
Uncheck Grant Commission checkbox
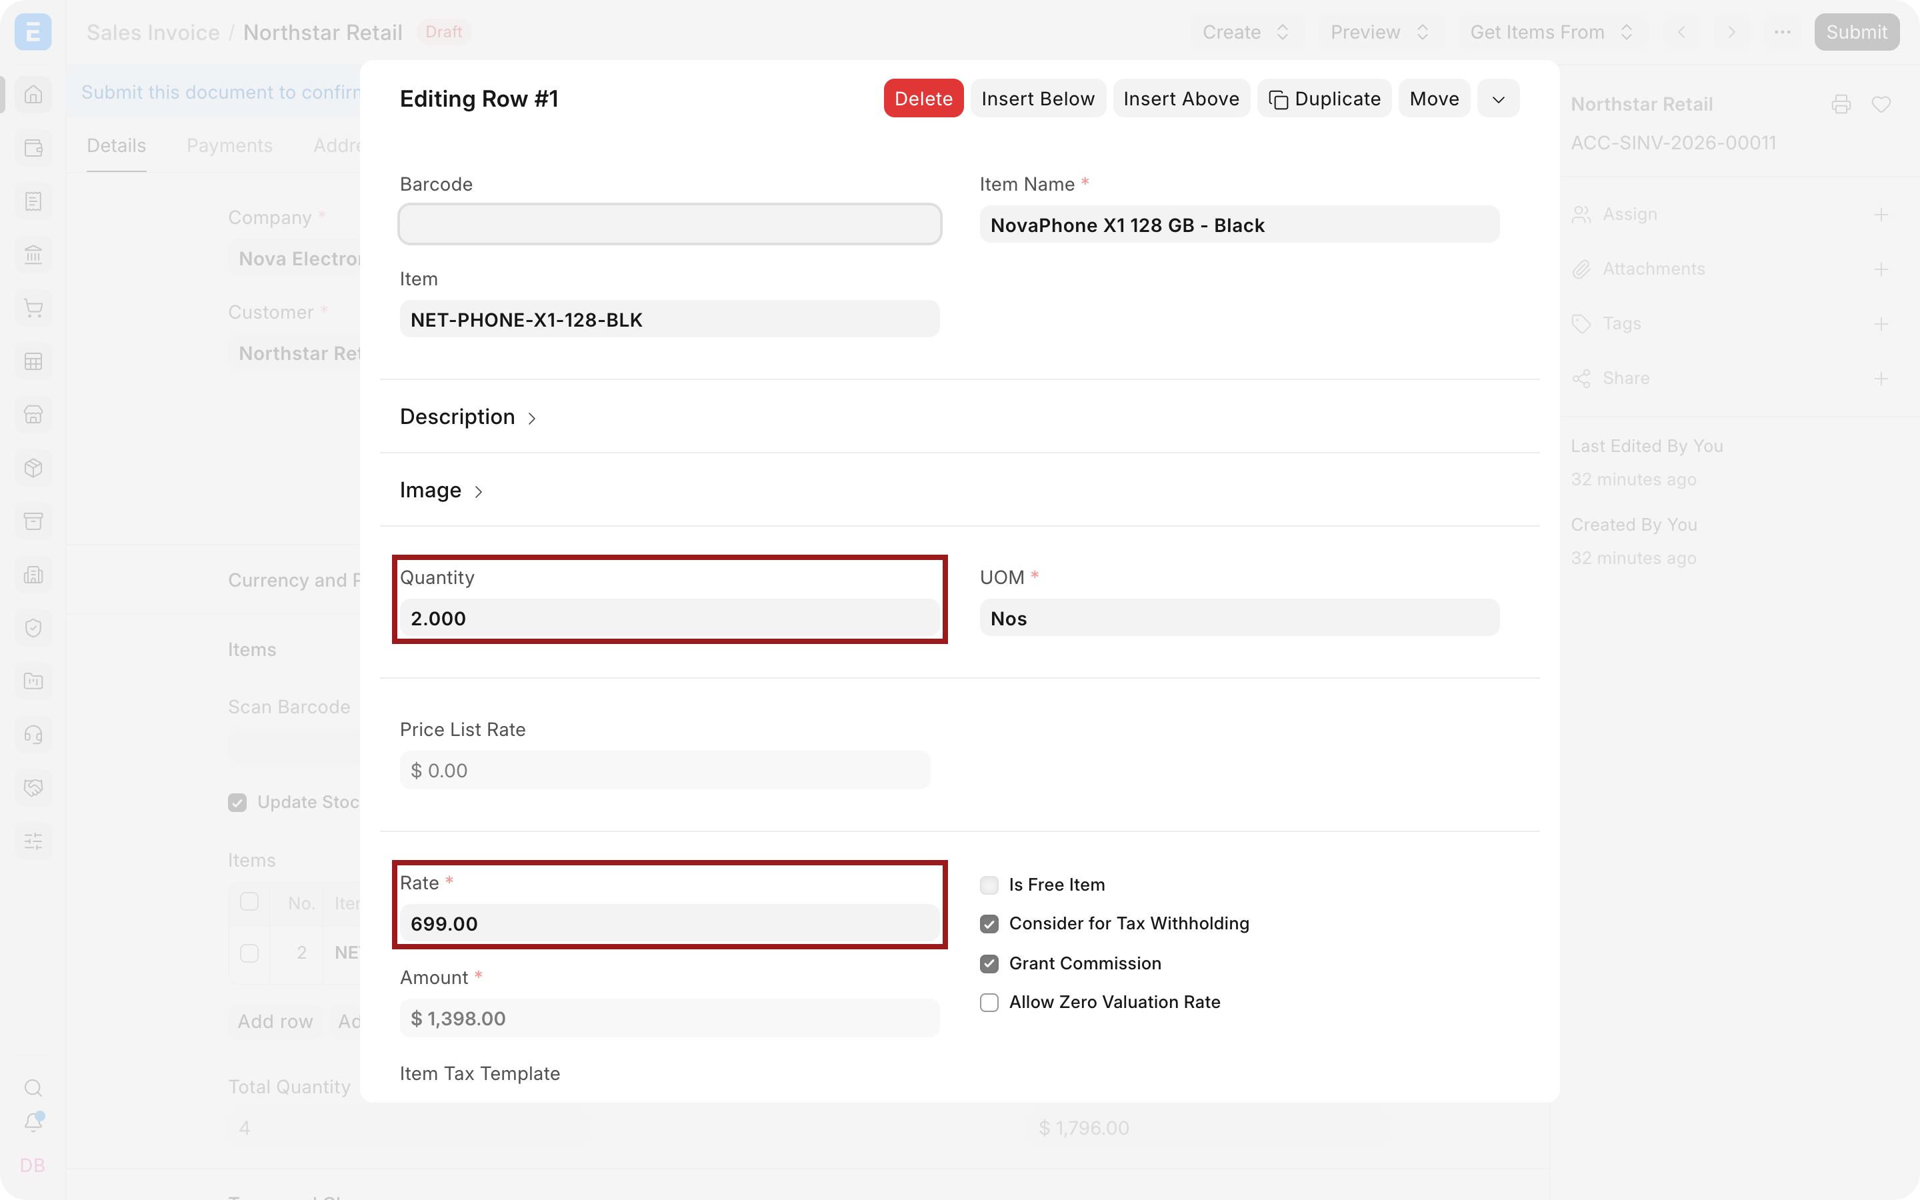pos(989,963)
